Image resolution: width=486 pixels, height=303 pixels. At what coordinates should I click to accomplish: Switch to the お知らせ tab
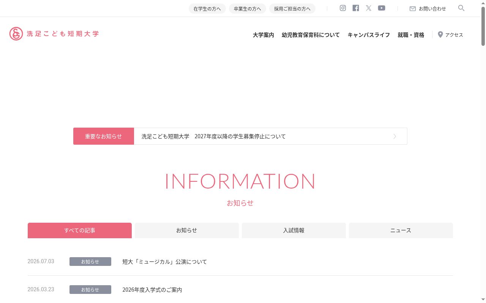tap(187, 230)
